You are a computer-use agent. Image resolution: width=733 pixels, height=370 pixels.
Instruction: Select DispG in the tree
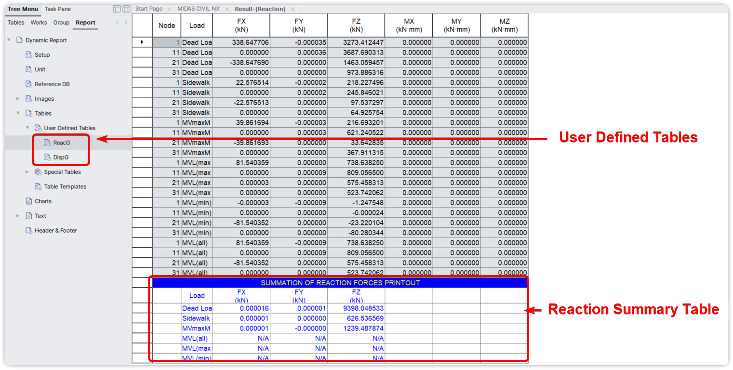(61, 157)
